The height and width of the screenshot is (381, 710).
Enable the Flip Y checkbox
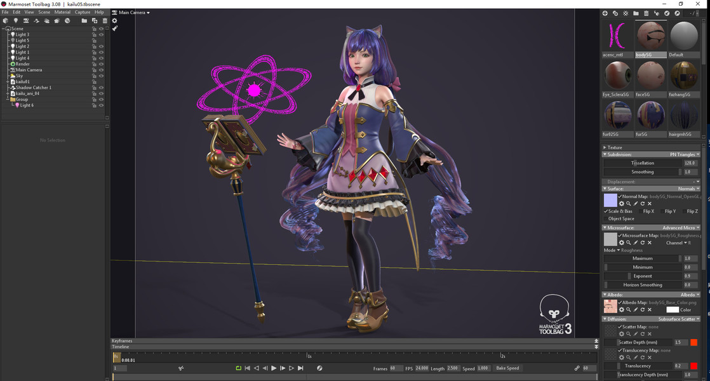[x=662, y=211]
